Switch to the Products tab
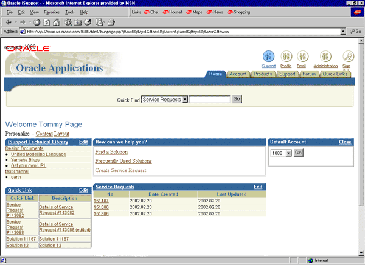The height and width of the screenshot is (265, 365). [263, 74]
